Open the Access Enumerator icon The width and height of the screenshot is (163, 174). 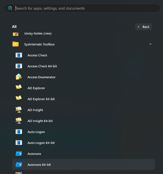tap(19, 77)
